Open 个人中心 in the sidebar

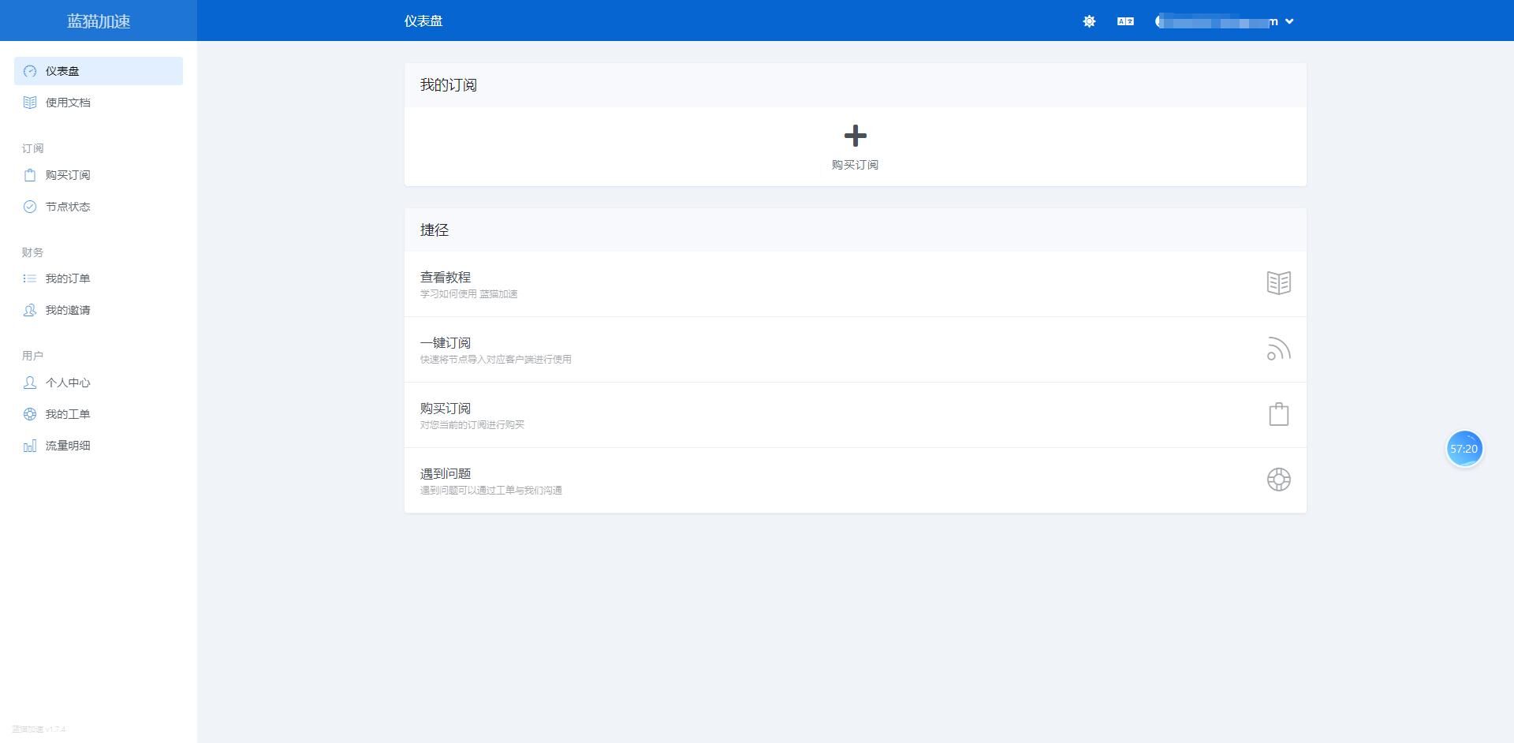(x=99, y=383)
